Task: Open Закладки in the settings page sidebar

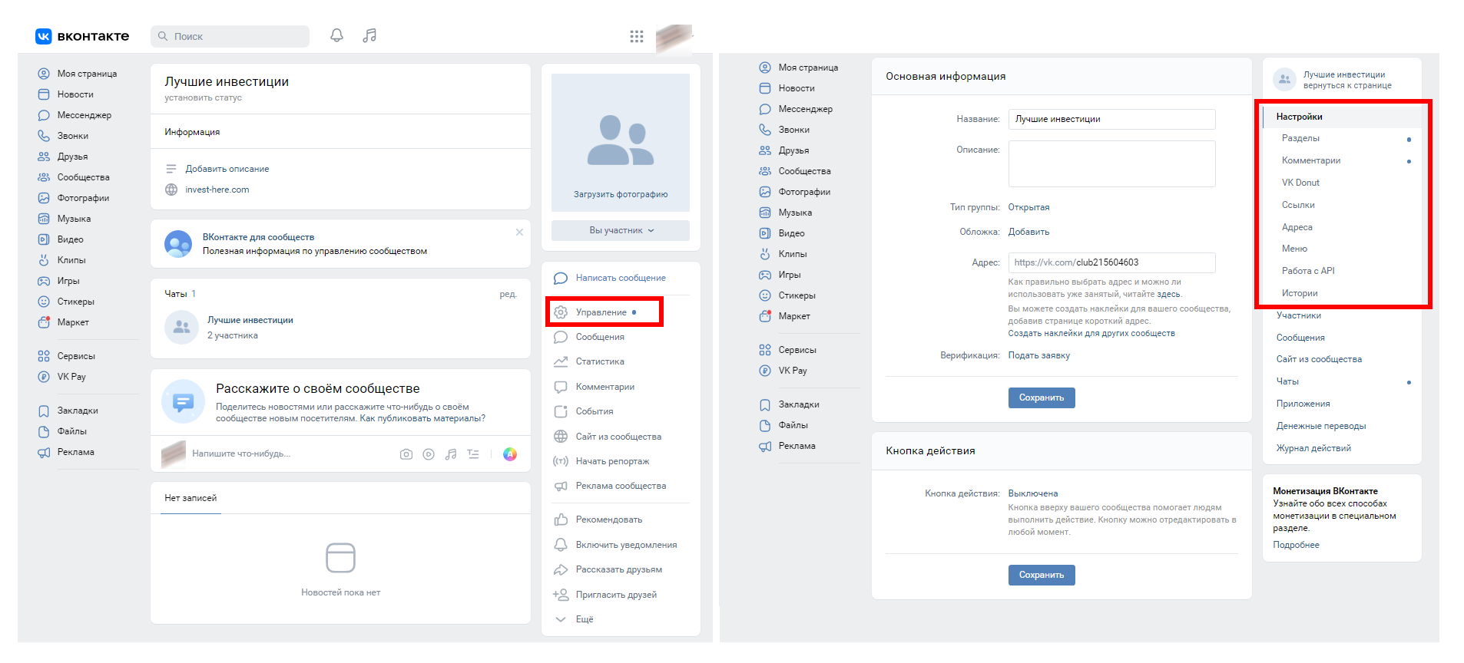Action: 799,404
